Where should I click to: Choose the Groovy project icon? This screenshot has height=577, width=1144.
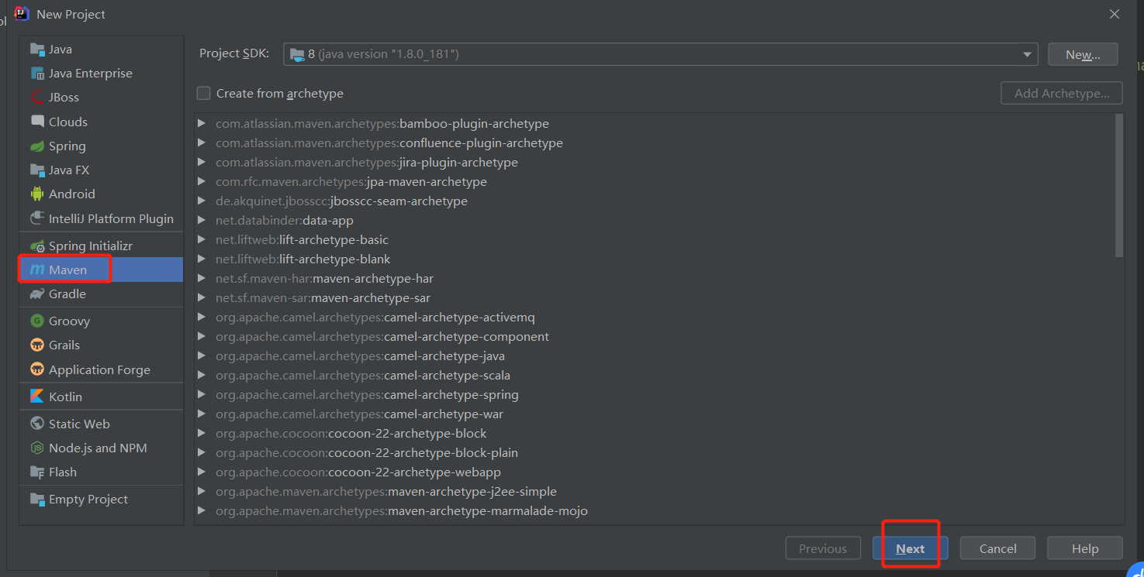[36, 321]
